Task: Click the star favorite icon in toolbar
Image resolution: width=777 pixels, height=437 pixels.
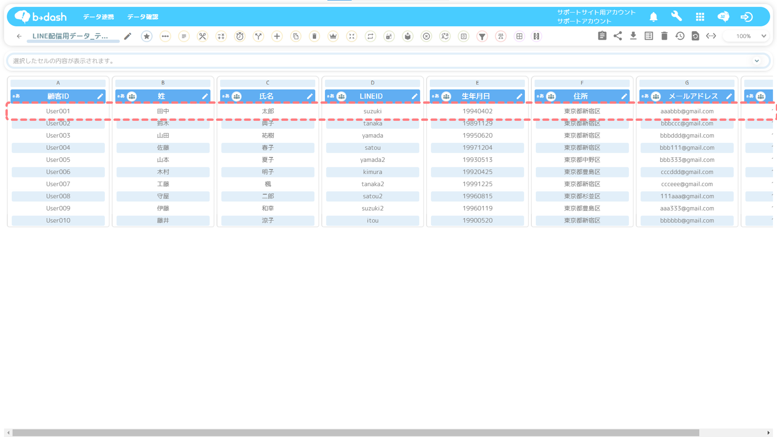Action: (146, 36)
